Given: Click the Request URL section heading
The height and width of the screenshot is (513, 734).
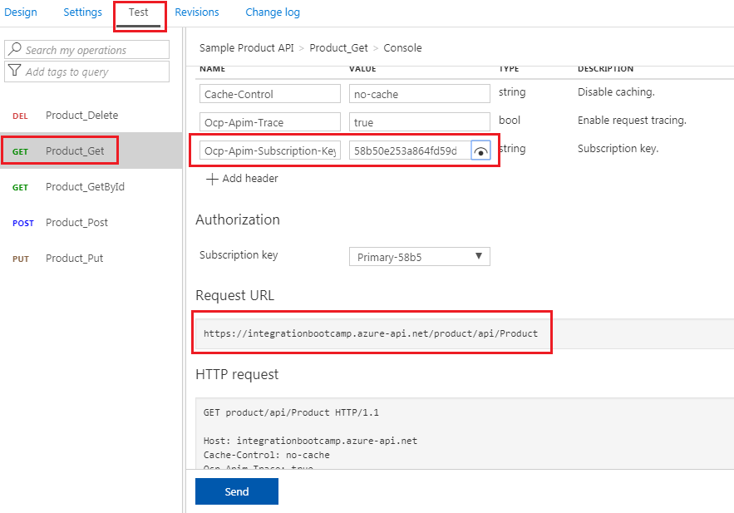Looking at the screenshot, I should pyautogui.click(x=234, y=295).
